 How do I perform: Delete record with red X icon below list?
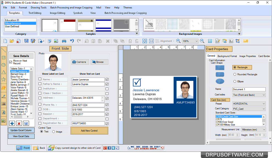coord(19,123)
